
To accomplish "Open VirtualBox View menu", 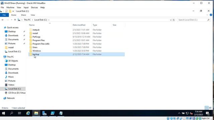I will (19, 7).
